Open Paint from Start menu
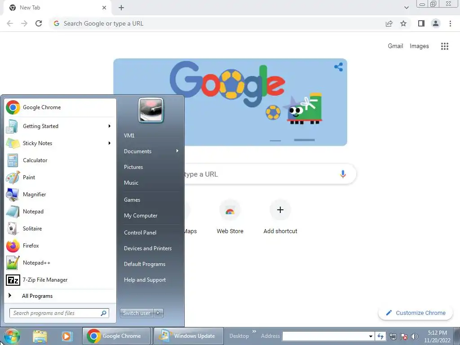This screenshot has width=460, height=345. click(60, 177)
